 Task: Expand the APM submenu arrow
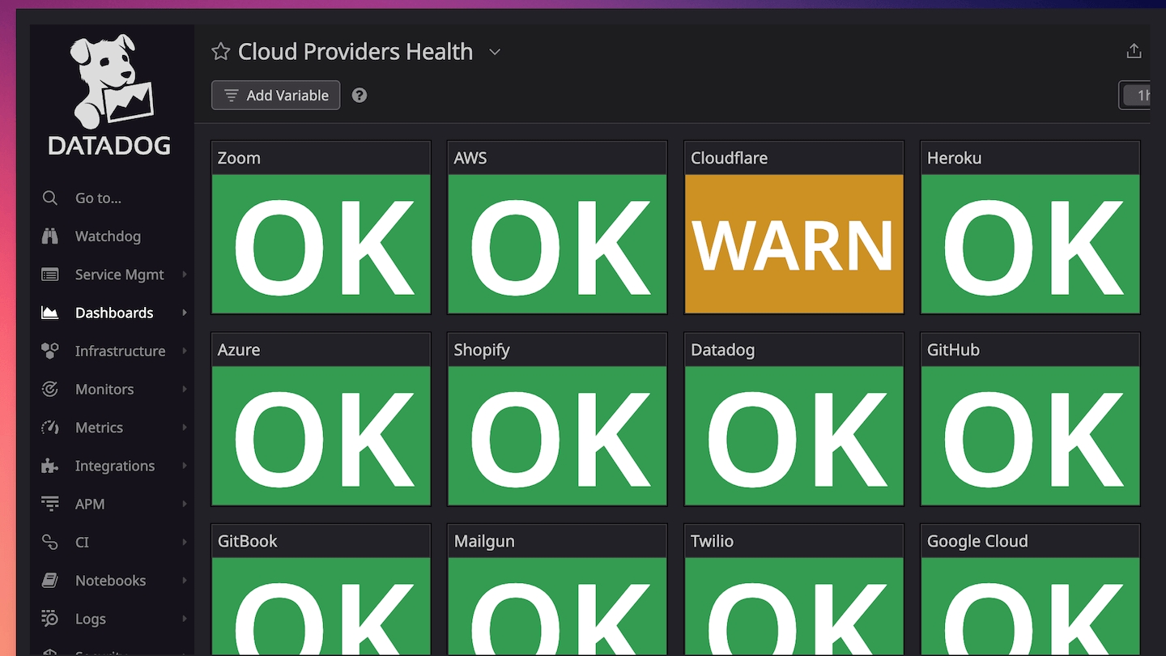185,504
